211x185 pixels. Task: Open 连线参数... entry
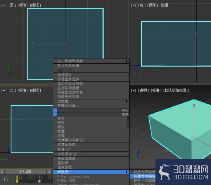(91, 167)
